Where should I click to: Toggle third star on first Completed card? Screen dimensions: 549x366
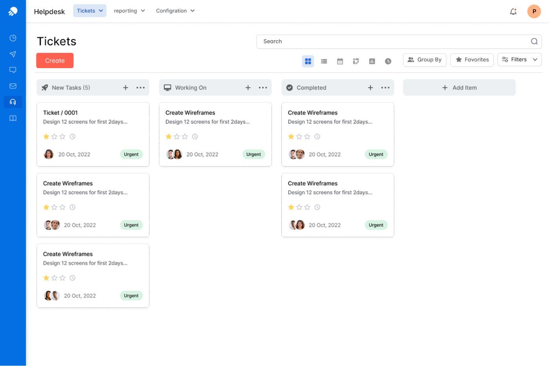307,137
